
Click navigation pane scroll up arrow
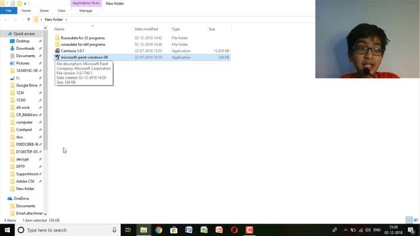tap(45, 28)
